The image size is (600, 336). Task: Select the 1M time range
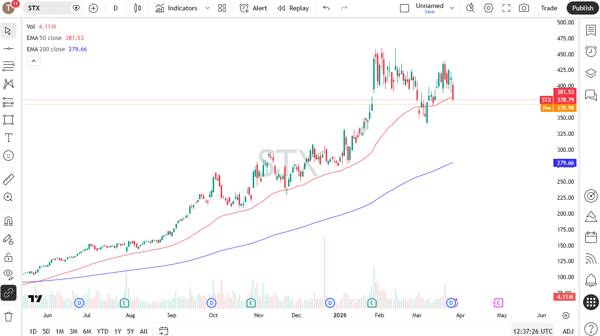(60, 331)
